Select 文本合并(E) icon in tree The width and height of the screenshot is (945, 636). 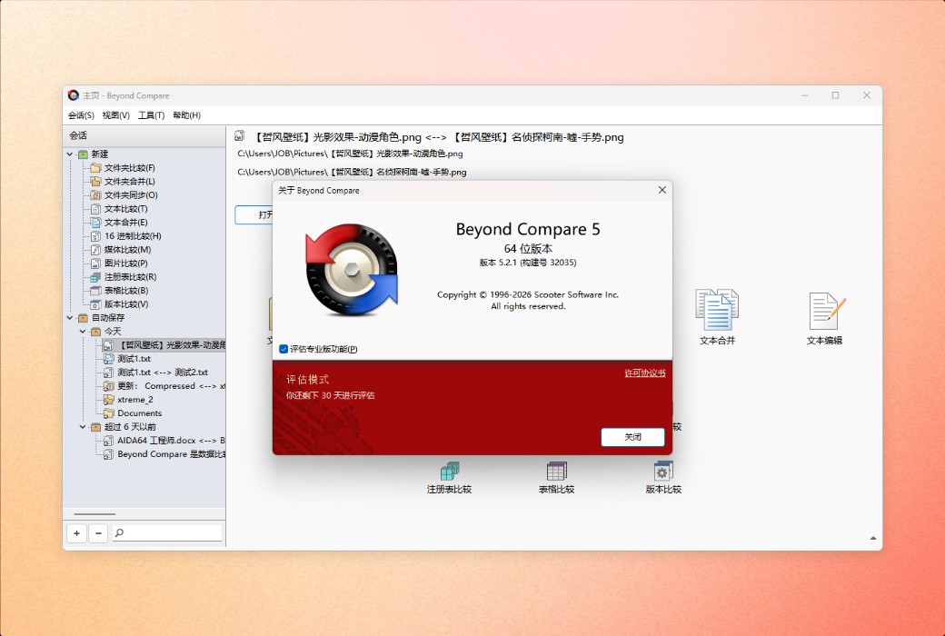coord(95,223)
